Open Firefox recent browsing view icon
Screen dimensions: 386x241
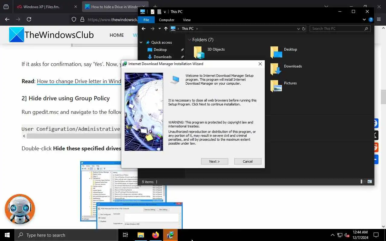6,7
